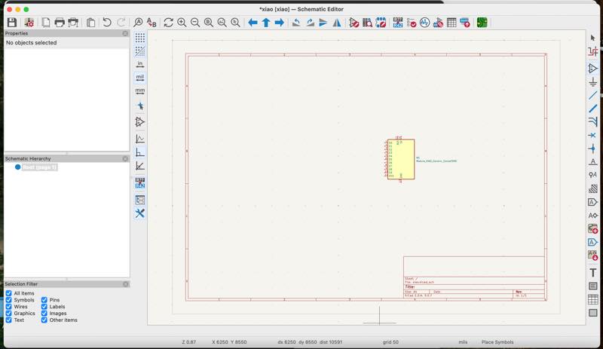
Task: Mirror selection horizontally
Action: (x=337, y=23)
